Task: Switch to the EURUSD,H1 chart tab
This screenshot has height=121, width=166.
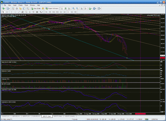Action: [36, 116]
